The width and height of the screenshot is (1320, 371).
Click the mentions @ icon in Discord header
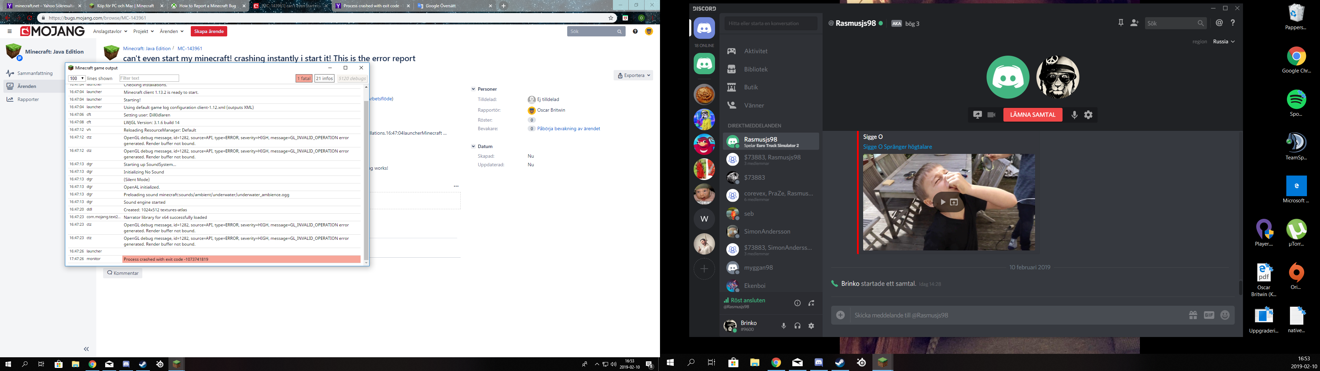tap(1219, 23)
